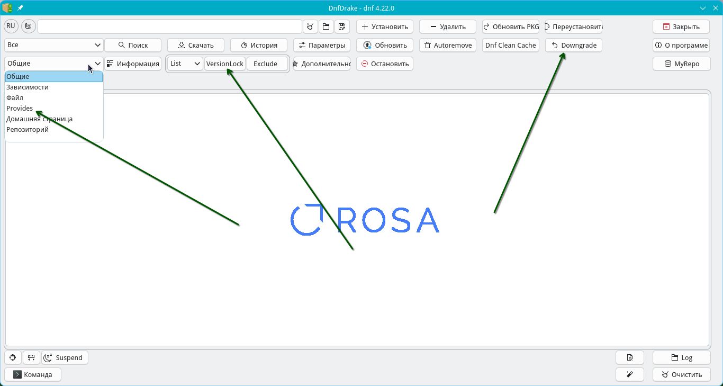
Task: Click the Закрыть close button
Action: pos(681,26)
